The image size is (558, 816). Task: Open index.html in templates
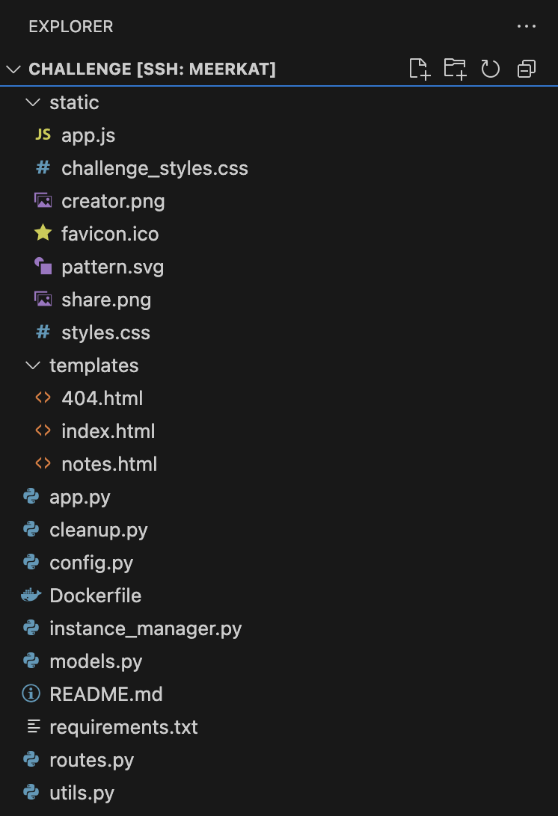coord(108,431)
